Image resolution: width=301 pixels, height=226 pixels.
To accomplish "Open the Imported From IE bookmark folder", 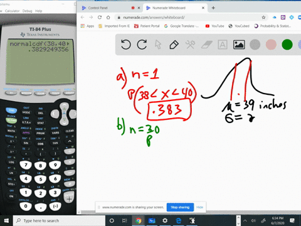I will [x=114, y=26].
